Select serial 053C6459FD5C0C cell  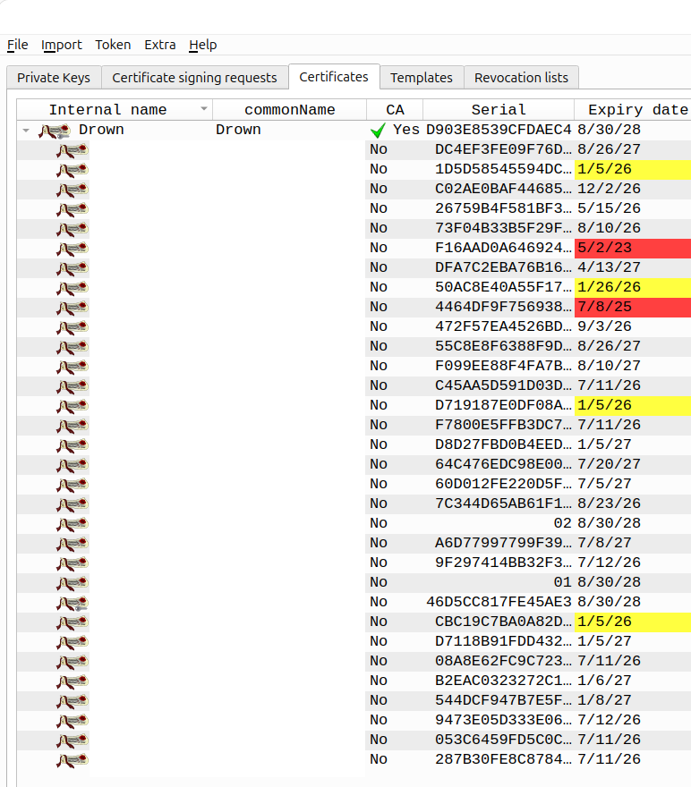499,740
